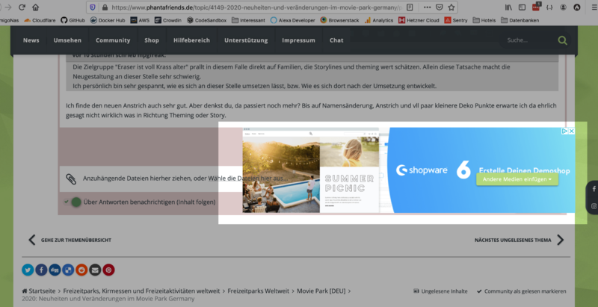Image resolution: width=598 pixels, height=307 pixels.
Task: Open the GitHub bookmark in toolbar
Action: (x=73, y=20)
